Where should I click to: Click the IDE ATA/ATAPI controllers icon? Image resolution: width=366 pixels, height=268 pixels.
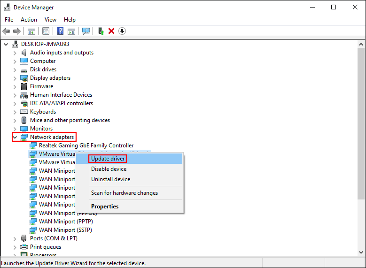point(24,103)
